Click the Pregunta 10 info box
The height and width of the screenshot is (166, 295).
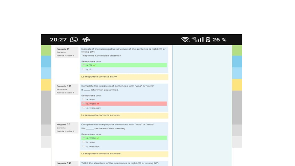coord(67,89)
